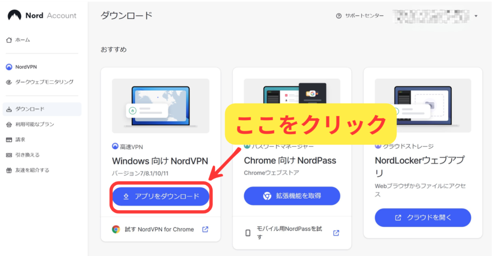This screenshot has height=256, width=493.
Task: Open 利用可能なプラン page
Action: click(35, 125)
